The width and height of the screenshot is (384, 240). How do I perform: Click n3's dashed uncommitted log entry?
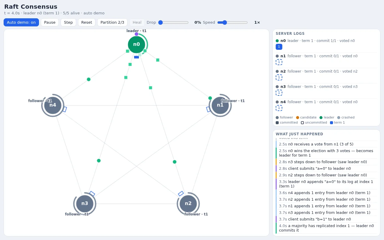coord(279,93)
